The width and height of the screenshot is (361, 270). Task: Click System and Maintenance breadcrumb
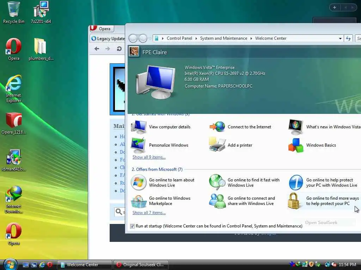pyautogui.click(x=224, y=38)
